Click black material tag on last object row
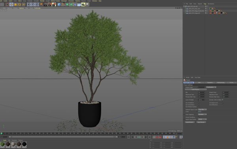 [222, 13]
